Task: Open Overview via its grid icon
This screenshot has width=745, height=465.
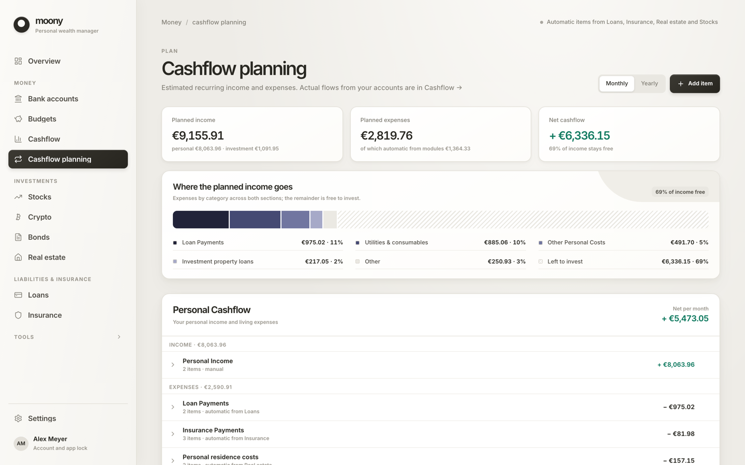Action: tap(18, 61)
